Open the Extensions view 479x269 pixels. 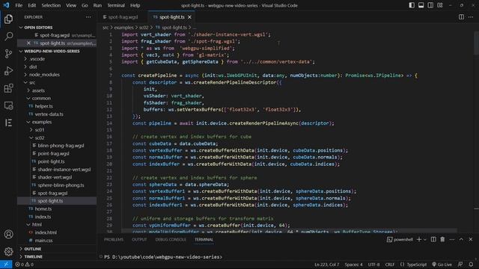(8, 88)
